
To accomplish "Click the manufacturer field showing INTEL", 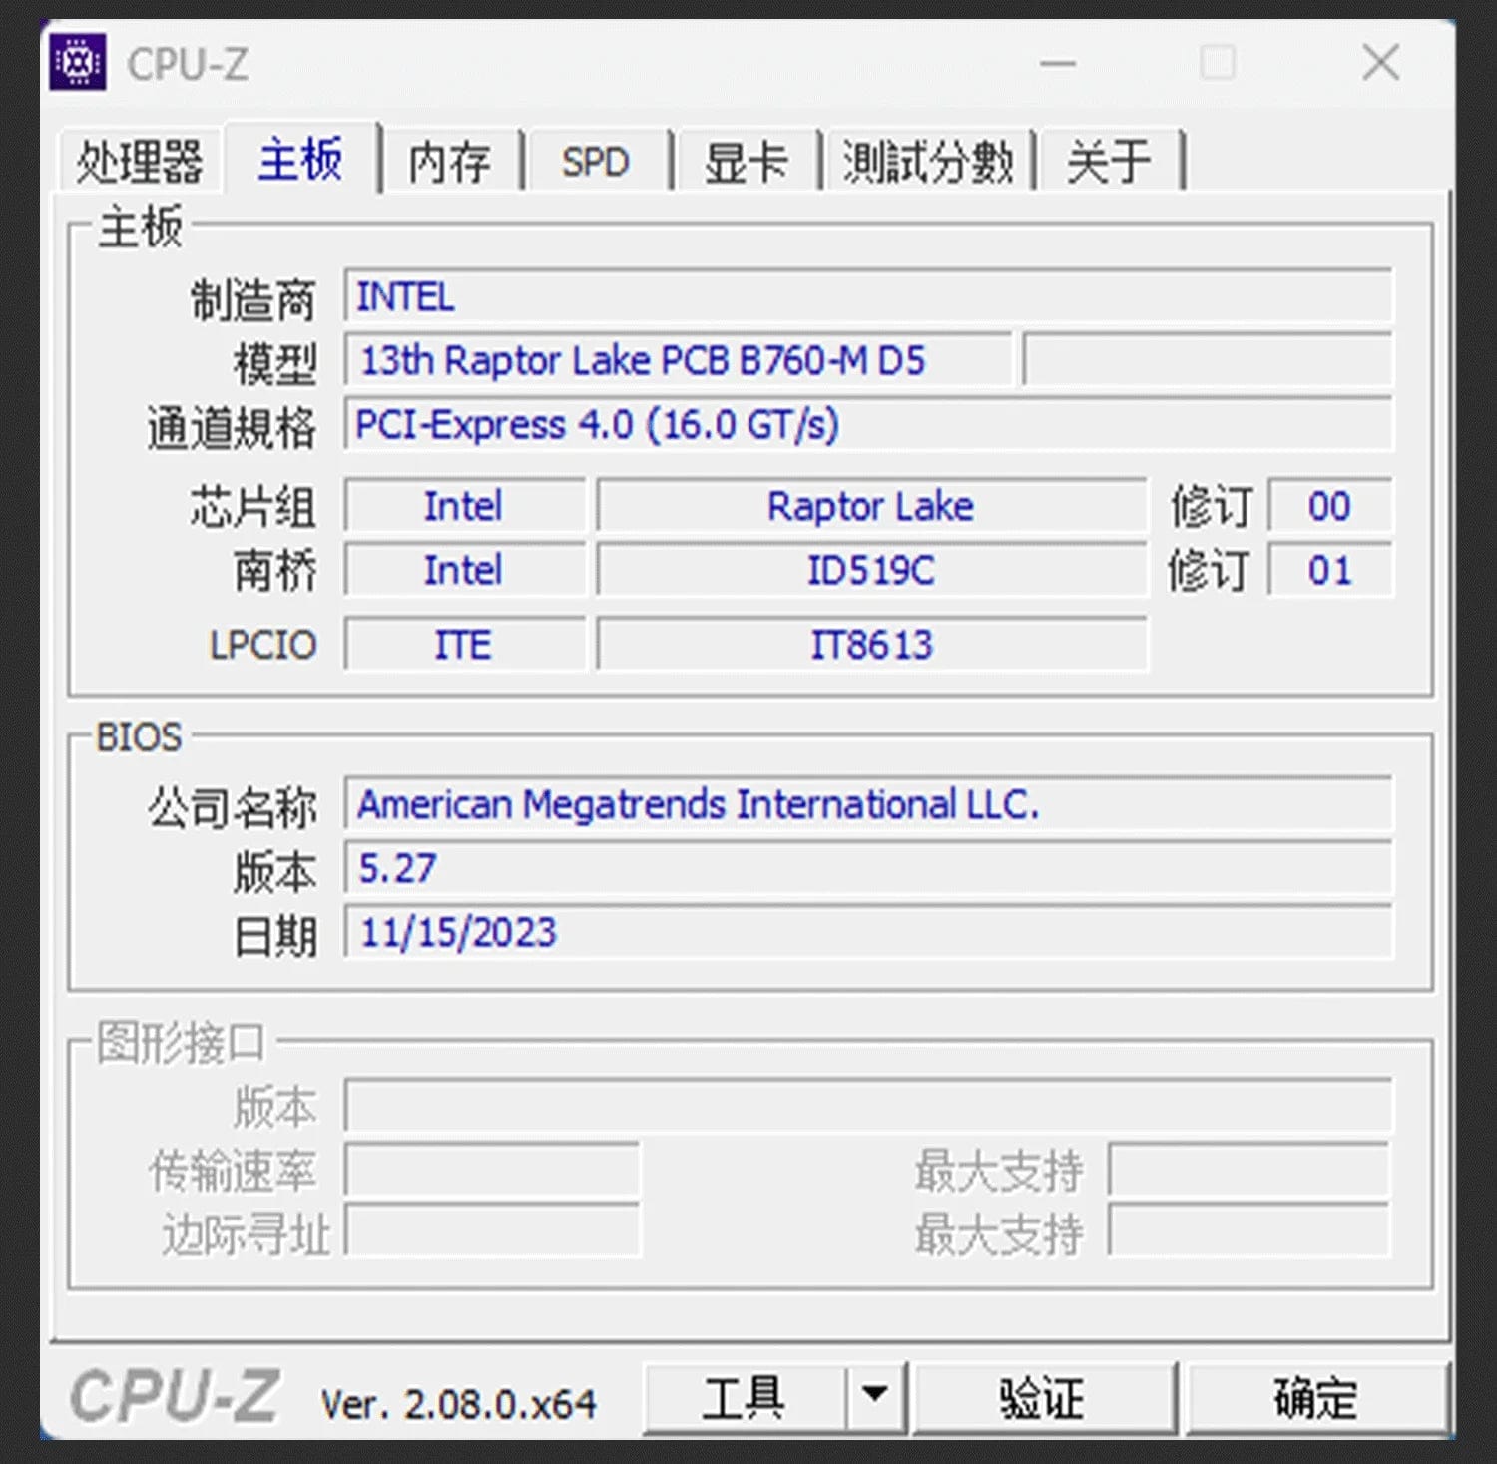I will (866, 297).
